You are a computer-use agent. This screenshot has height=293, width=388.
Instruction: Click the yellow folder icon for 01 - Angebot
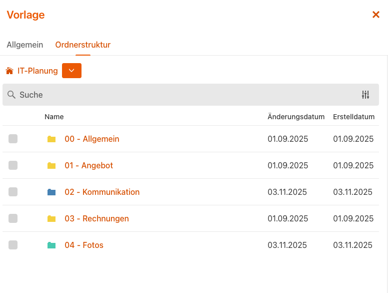pyautogui.click(x=51, y=166)
